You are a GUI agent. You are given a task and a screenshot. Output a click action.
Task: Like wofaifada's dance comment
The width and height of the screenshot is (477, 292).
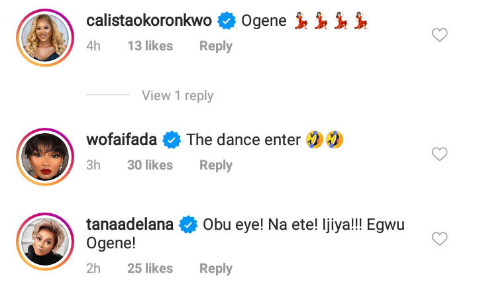point(440,155)
